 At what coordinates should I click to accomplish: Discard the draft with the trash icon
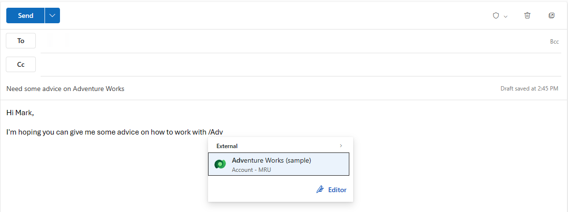(527, 15)
